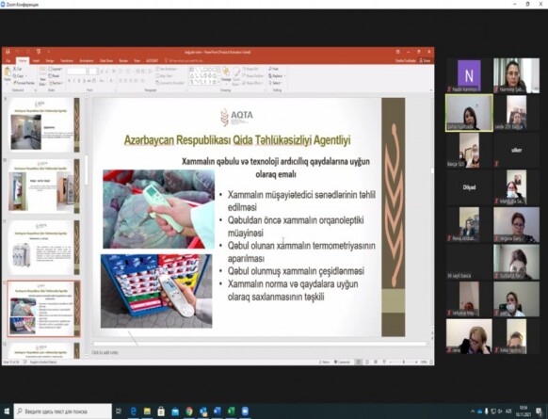
Task: Click the Find command in Editing group
Action: click(274, 69)
